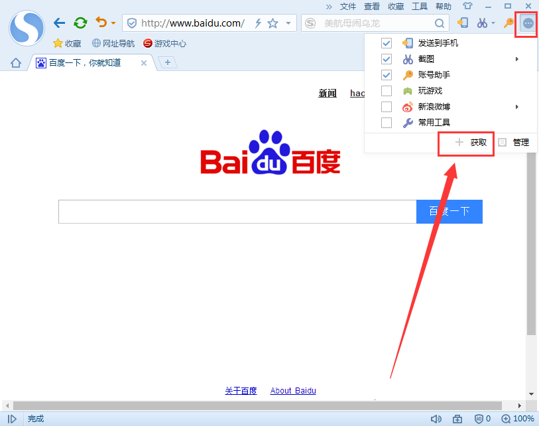Click the scissors screenshot toolbar icon
This screenshot has height=426, width=539.
[482, 23]
